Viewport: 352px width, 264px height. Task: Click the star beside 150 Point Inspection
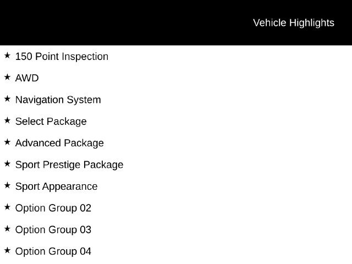[x=7, y=56]
